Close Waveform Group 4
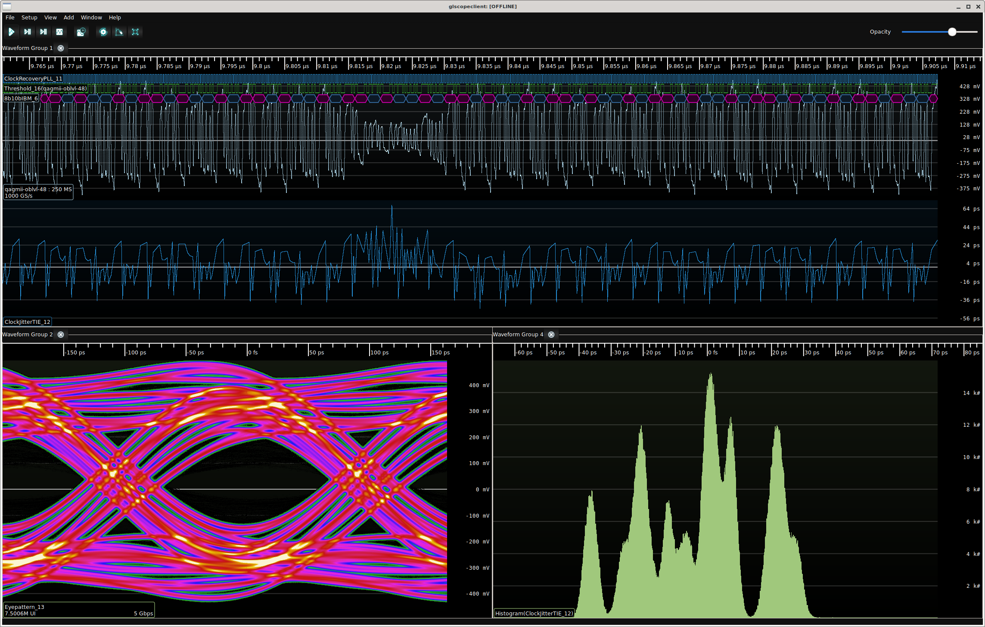The image size is (985, 627). 551,335
